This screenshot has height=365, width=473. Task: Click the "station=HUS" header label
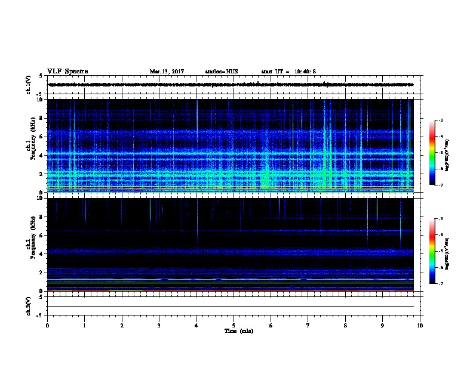[222, 72]
